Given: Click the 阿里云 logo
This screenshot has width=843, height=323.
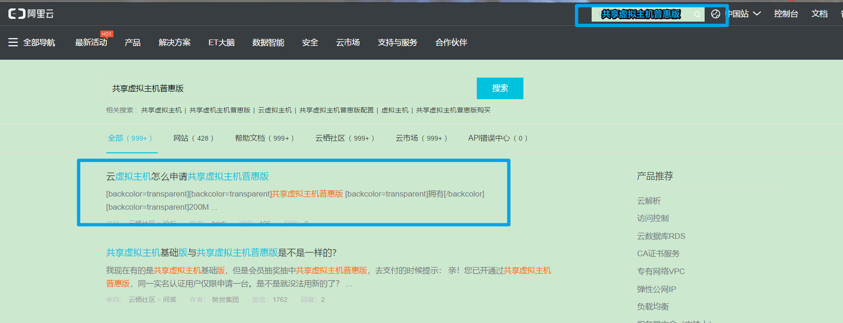Looking at the screenshot, I should pyautogui.click(x=31, y=14).
